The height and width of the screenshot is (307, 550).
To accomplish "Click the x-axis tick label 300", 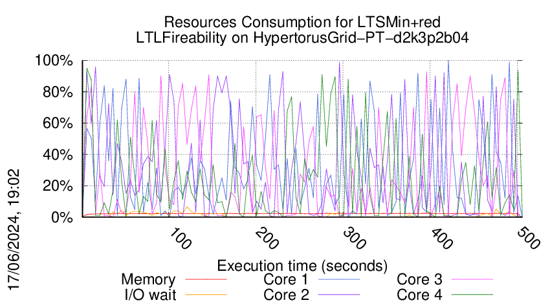I will [x=355, y=238].
